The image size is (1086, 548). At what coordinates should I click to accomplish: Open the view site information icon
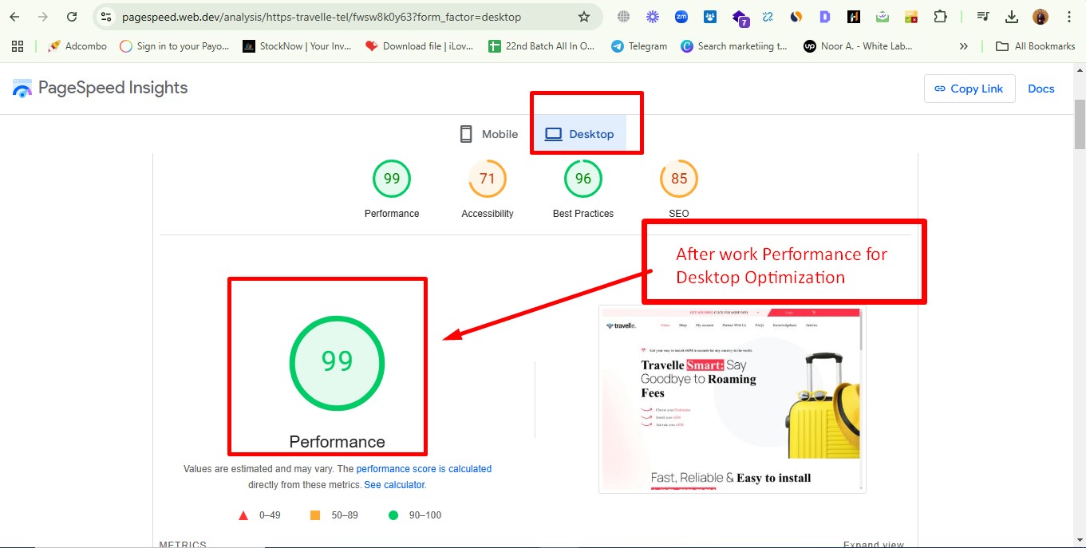pyautogui.click(x=106, y=17)
